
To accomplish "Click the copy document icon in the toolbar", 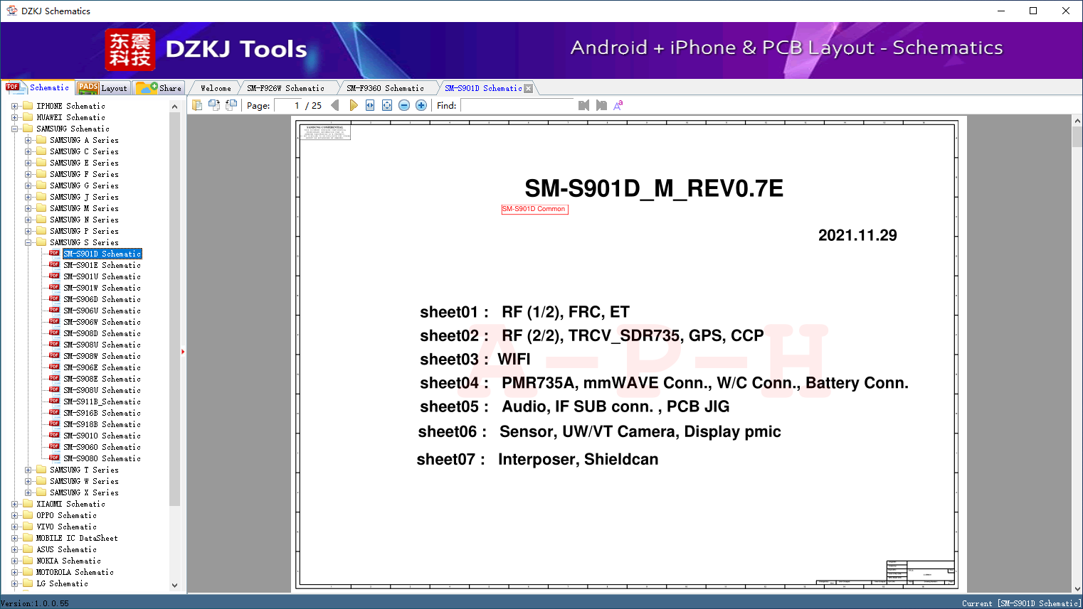I will coord(197,105).
